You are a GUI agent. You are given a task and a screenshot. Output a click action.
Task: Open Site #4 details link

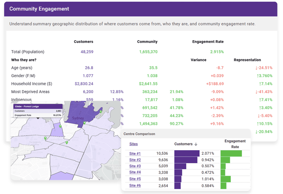tap(135, 172)
